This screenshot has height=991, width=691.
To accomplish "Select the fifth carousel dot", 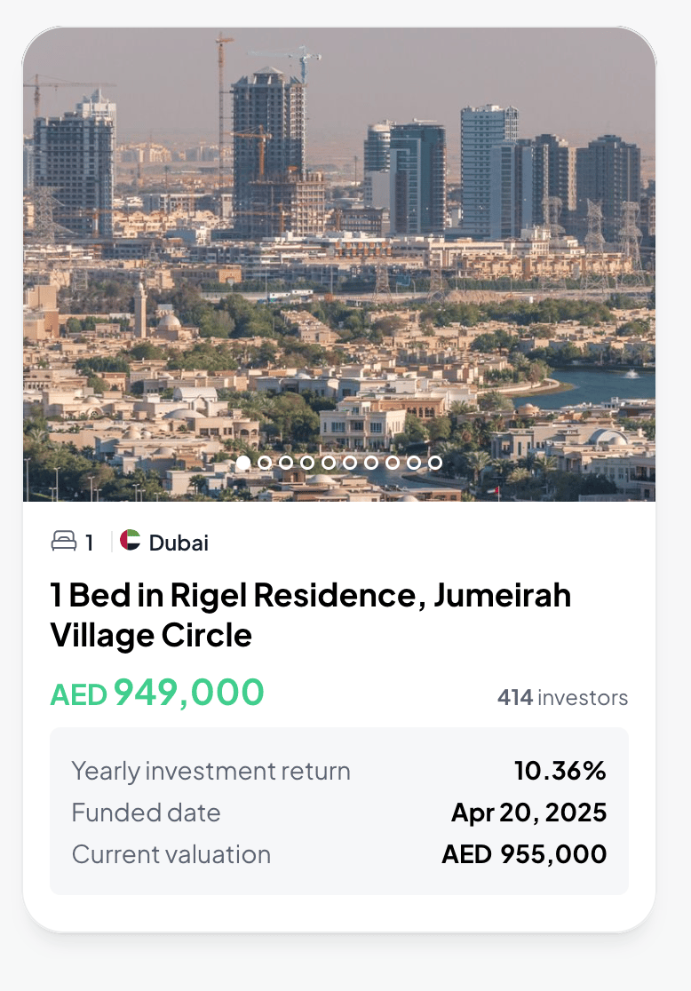I will (329, 463).
